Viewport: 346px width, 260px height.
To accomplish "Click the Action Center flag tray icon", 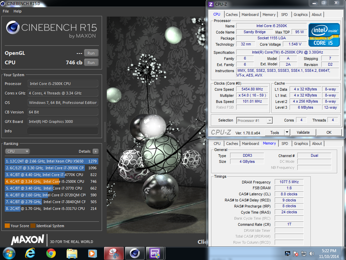I will [295, 254].
